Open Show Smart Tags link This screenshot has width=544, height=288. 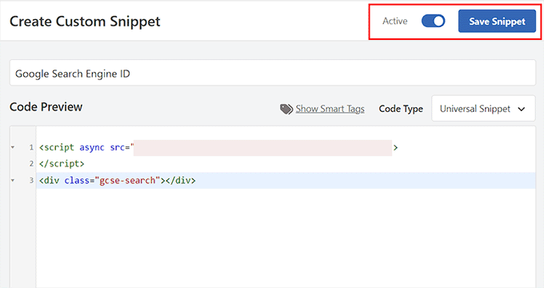click(x=330, y=109)
